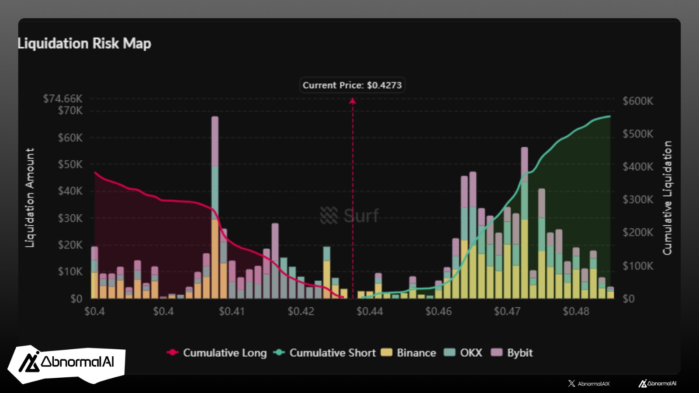This screenshot has width=699, height=393.
Task: Toggle Bybit series in the legend
Action: [519, 353]
